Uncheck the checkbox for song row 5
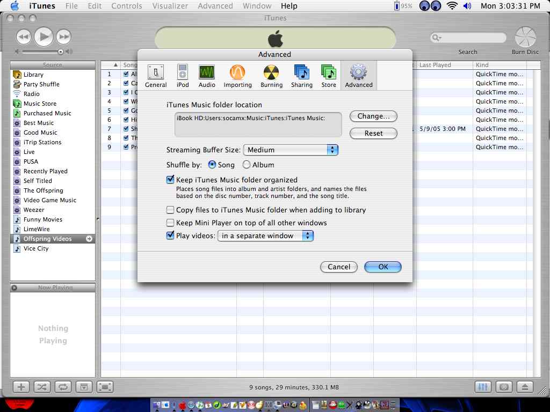The image size is (550, 412). [126, 111]
